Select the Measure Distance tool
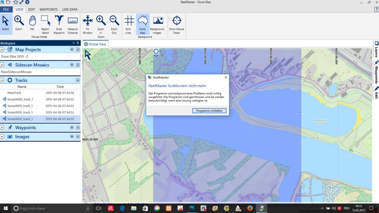The image size is (379, 213). pos(73,23)
